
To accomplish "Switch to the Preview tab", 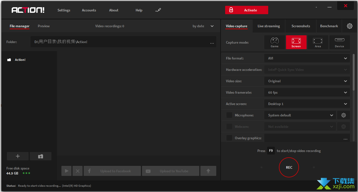I will pos(44,26).
